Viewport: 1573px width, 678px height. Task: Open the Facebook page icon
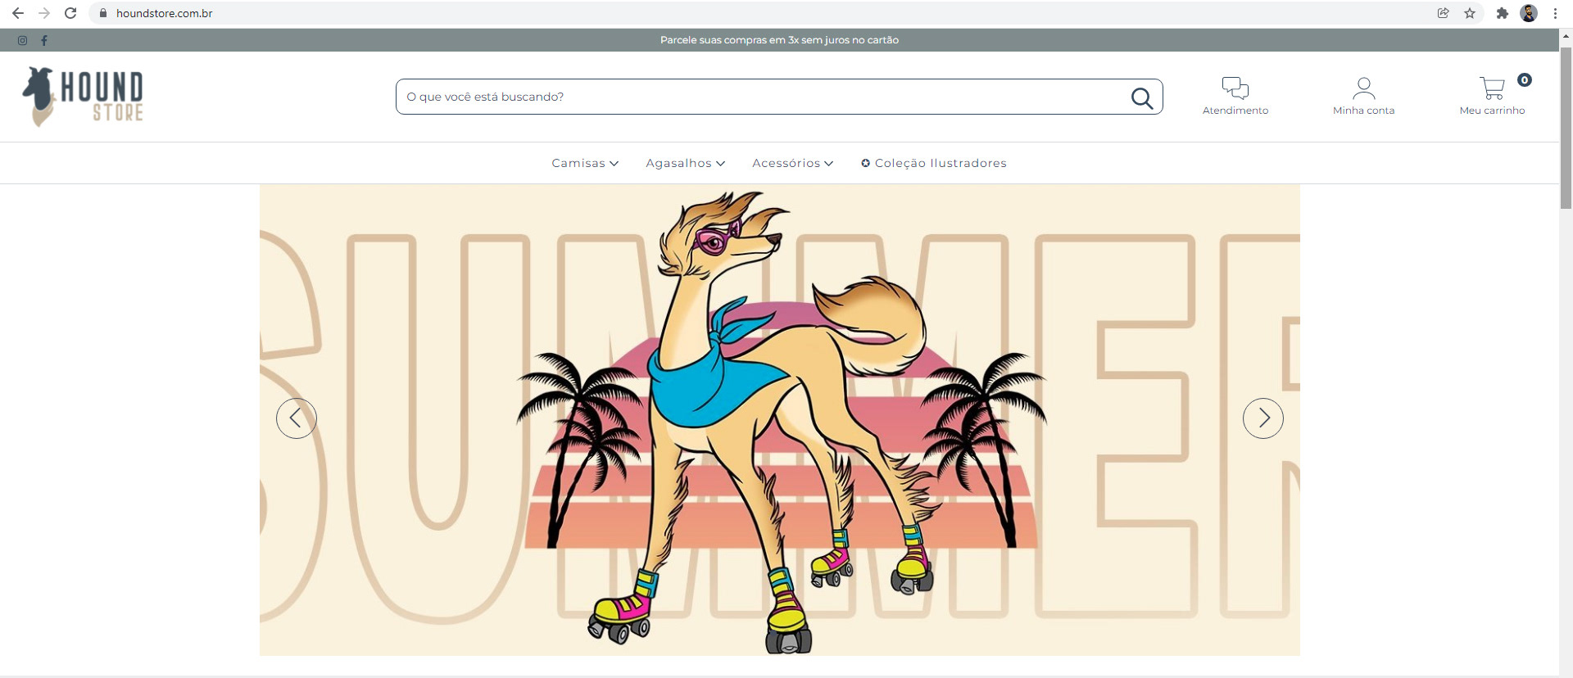[x=44, y=40]
